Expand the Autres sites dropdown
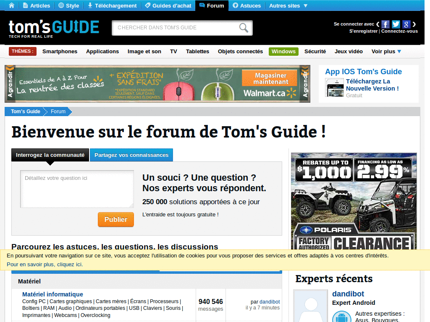The width and height of the screenshot is (430, 322). tap(288, 5)
